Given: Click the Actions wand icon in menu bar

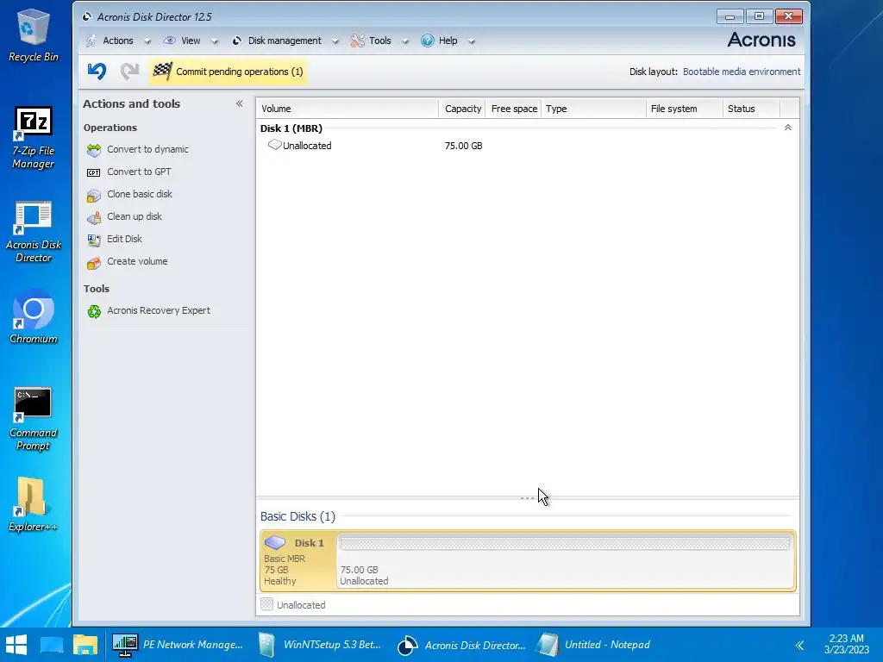Looking at the screenshot, I should (x=91, y=41).
